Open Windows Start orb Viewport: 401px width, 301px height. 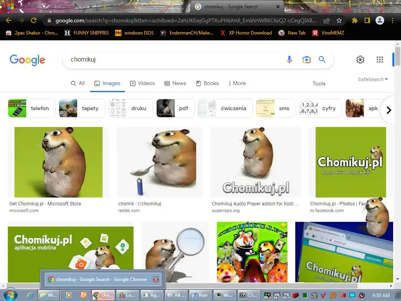[x=10, y=295]
